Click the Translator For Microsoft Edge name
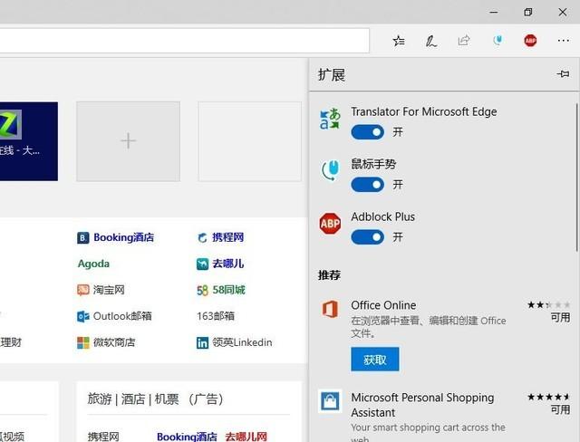 pyautogui.click(x=424, y=111)
